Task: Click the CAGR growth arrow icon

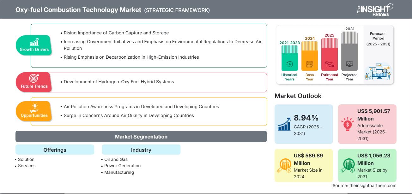Action: pyautogui.click(x=284, y=124)
